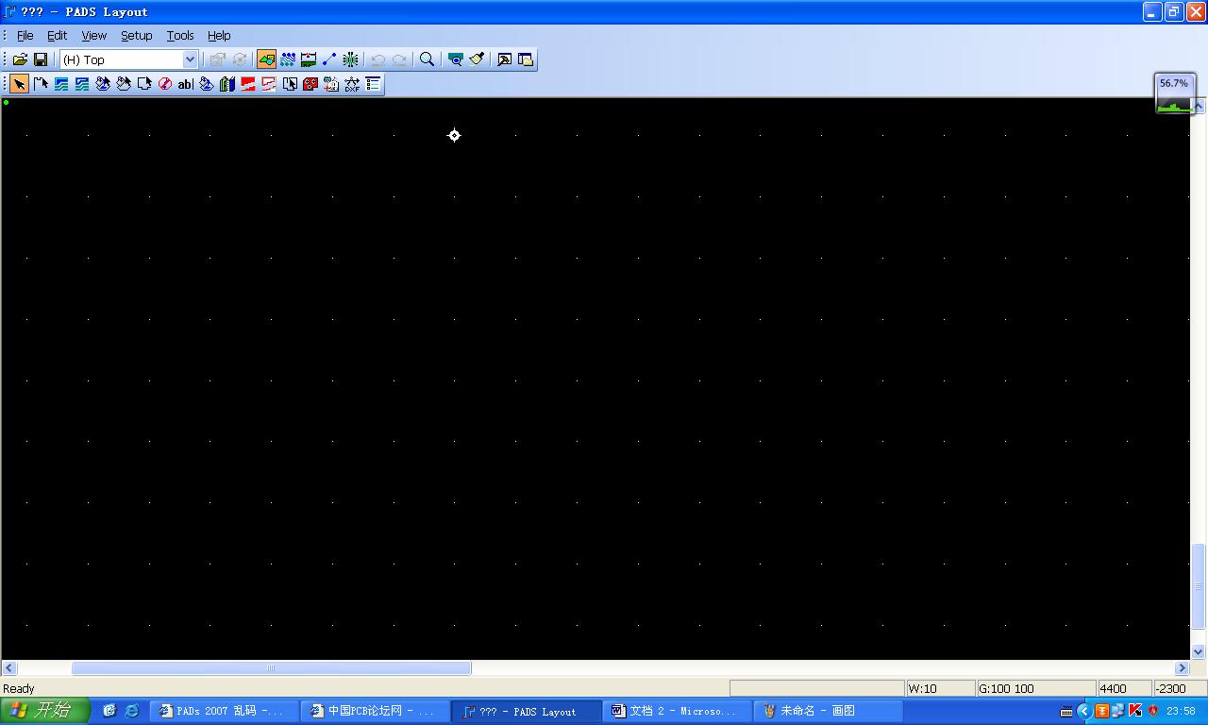Toggle the Output Window
This screenshot has height=725, width=1208.
(x=505, y=59)
